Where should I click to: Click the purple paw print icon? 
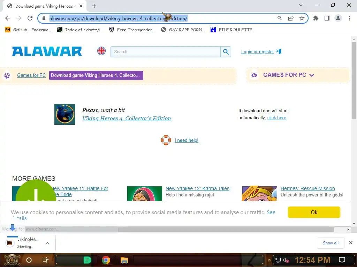[7, 75]
